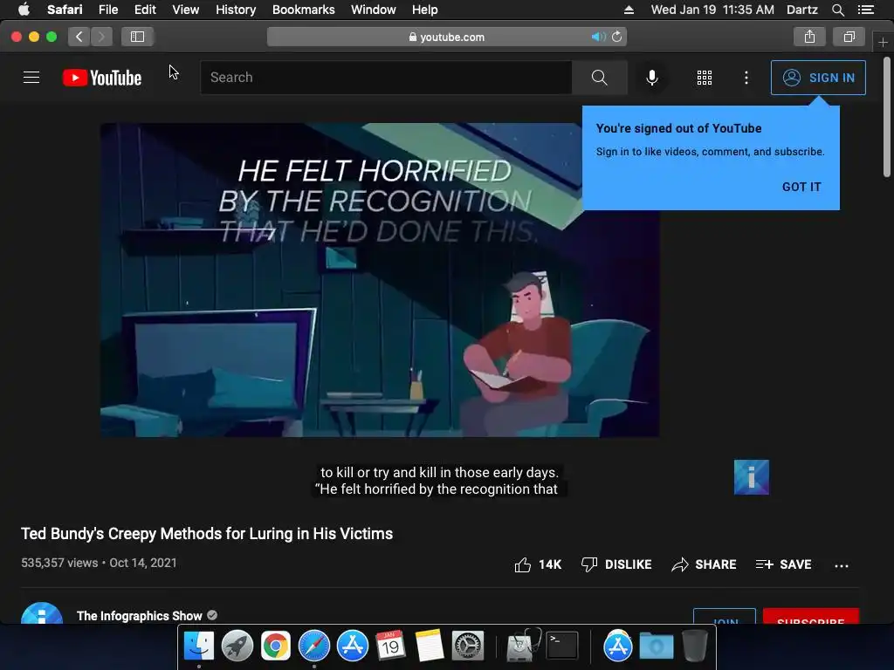Open Notification Center list icon

tap(865, 10)
